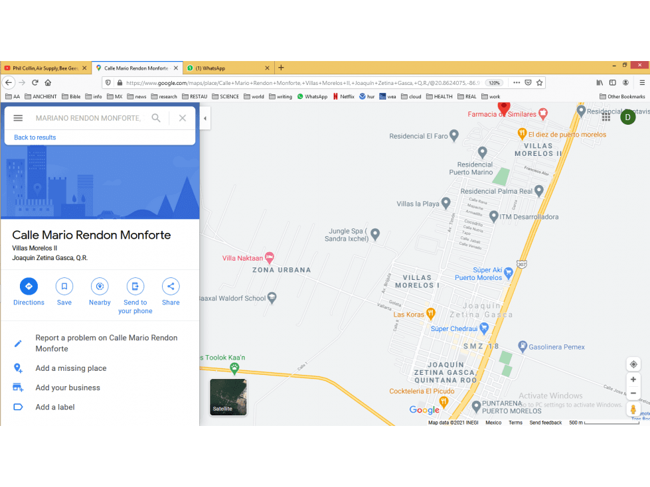Open Nearby search icon

coord(100,286)
